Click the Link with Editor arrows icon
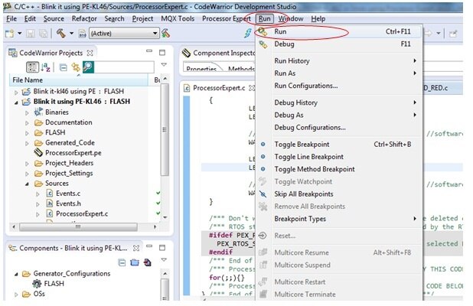The image size is (473, 306). point(76,67)
